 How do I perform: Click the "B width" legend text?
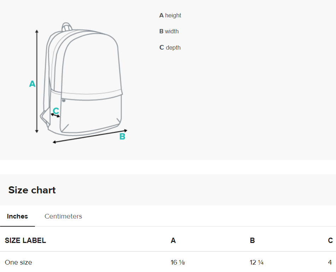click(169, 32)
